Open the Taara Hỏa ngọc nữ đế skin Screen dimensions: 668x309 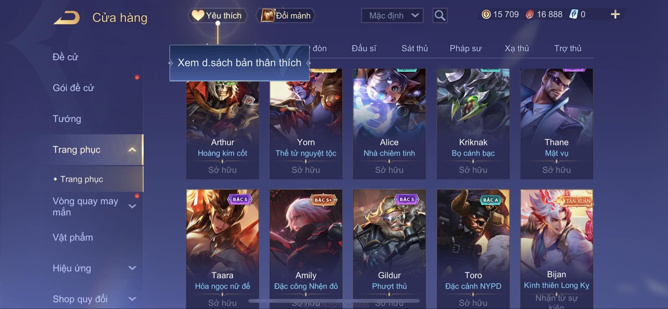[x=222, y=249]
